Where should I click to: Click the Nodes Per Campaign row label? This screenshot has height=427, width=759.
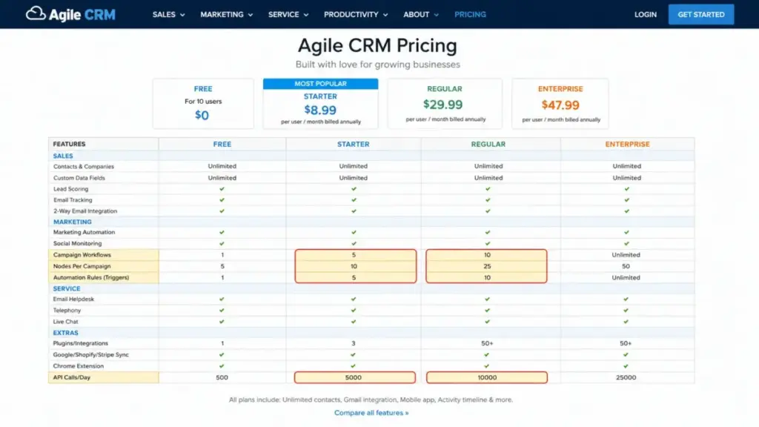[82, 266]
